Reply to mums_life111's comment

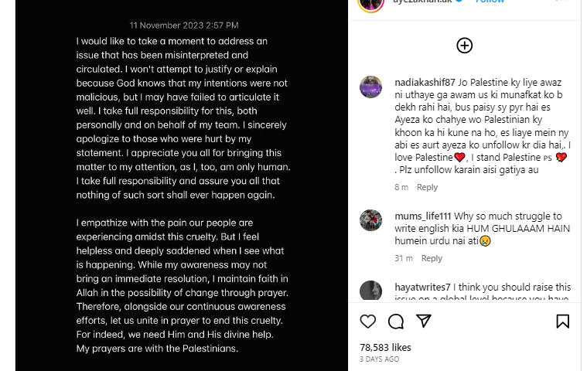[432, 258]
